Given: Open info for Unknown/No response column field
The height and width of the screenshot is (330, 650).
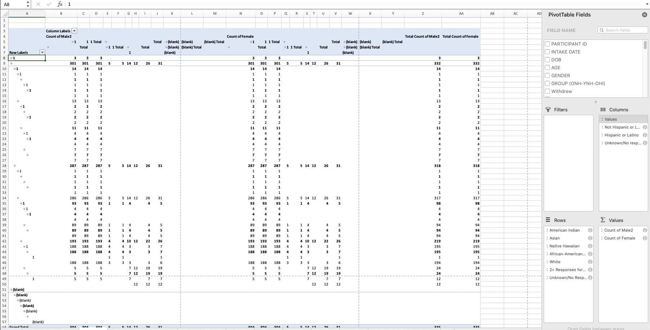Looking at the screenshot, I should 645,143.
